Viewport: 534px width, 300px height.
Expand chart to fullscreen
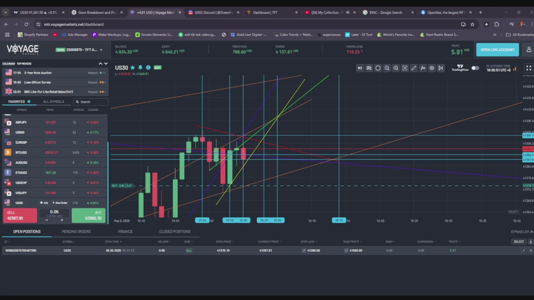click(529, 68)
